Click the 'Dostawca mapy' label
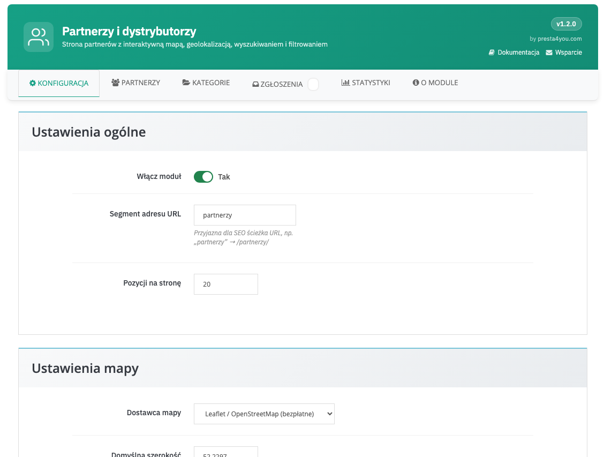Viewport: 604px width, 457px height. 154,413
